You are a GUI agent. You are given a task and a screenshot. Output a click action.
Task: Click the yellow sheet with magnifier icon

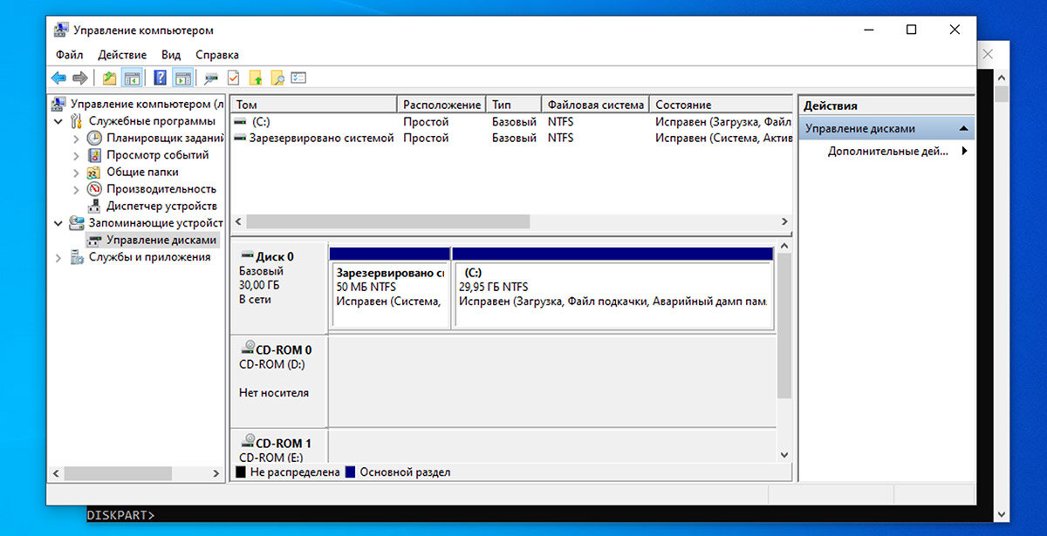coord(277,78)
